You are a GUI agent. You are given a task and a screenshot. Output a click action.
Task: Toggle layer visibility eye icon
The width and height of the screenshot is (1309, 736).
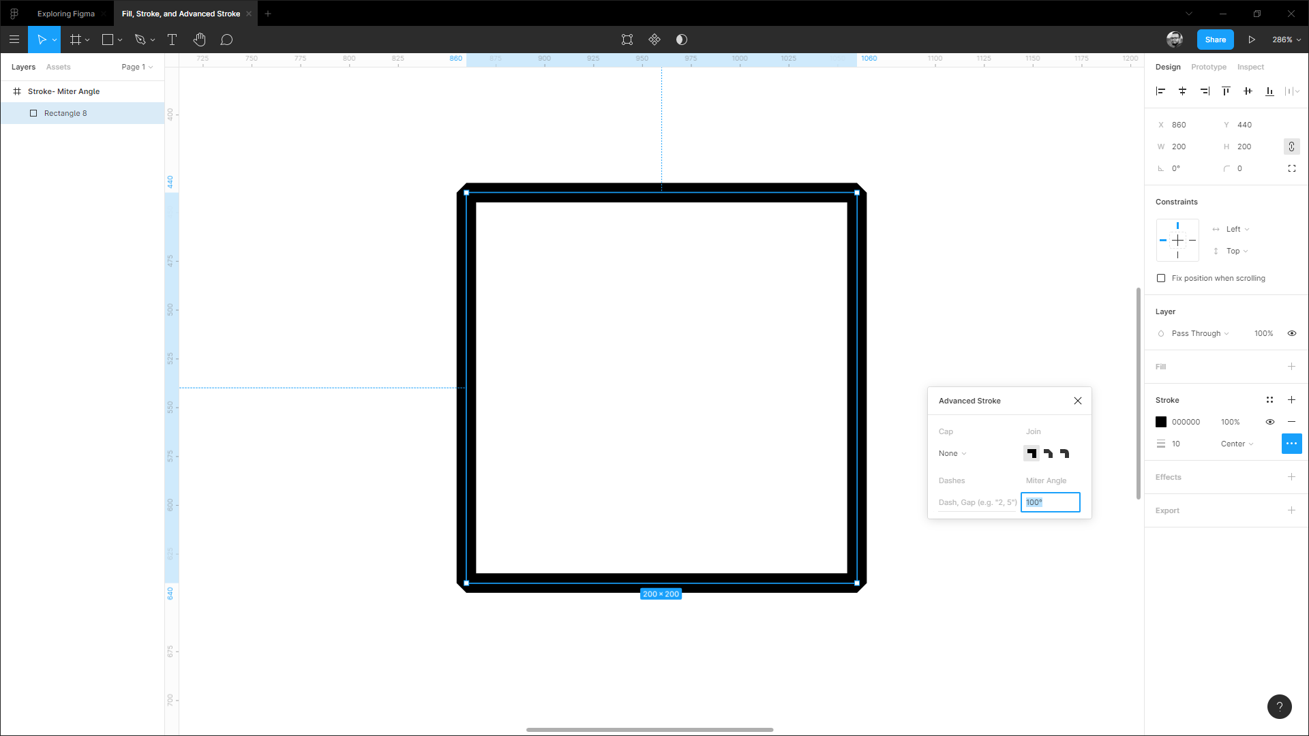1291,333
